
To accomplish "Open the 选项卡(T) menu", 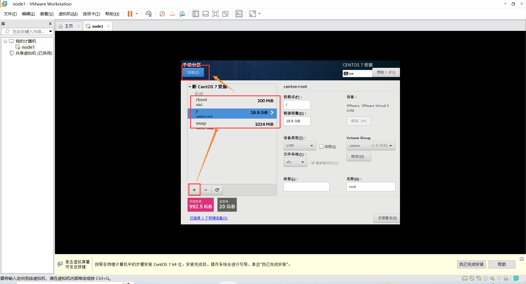I will pos(92,14).
